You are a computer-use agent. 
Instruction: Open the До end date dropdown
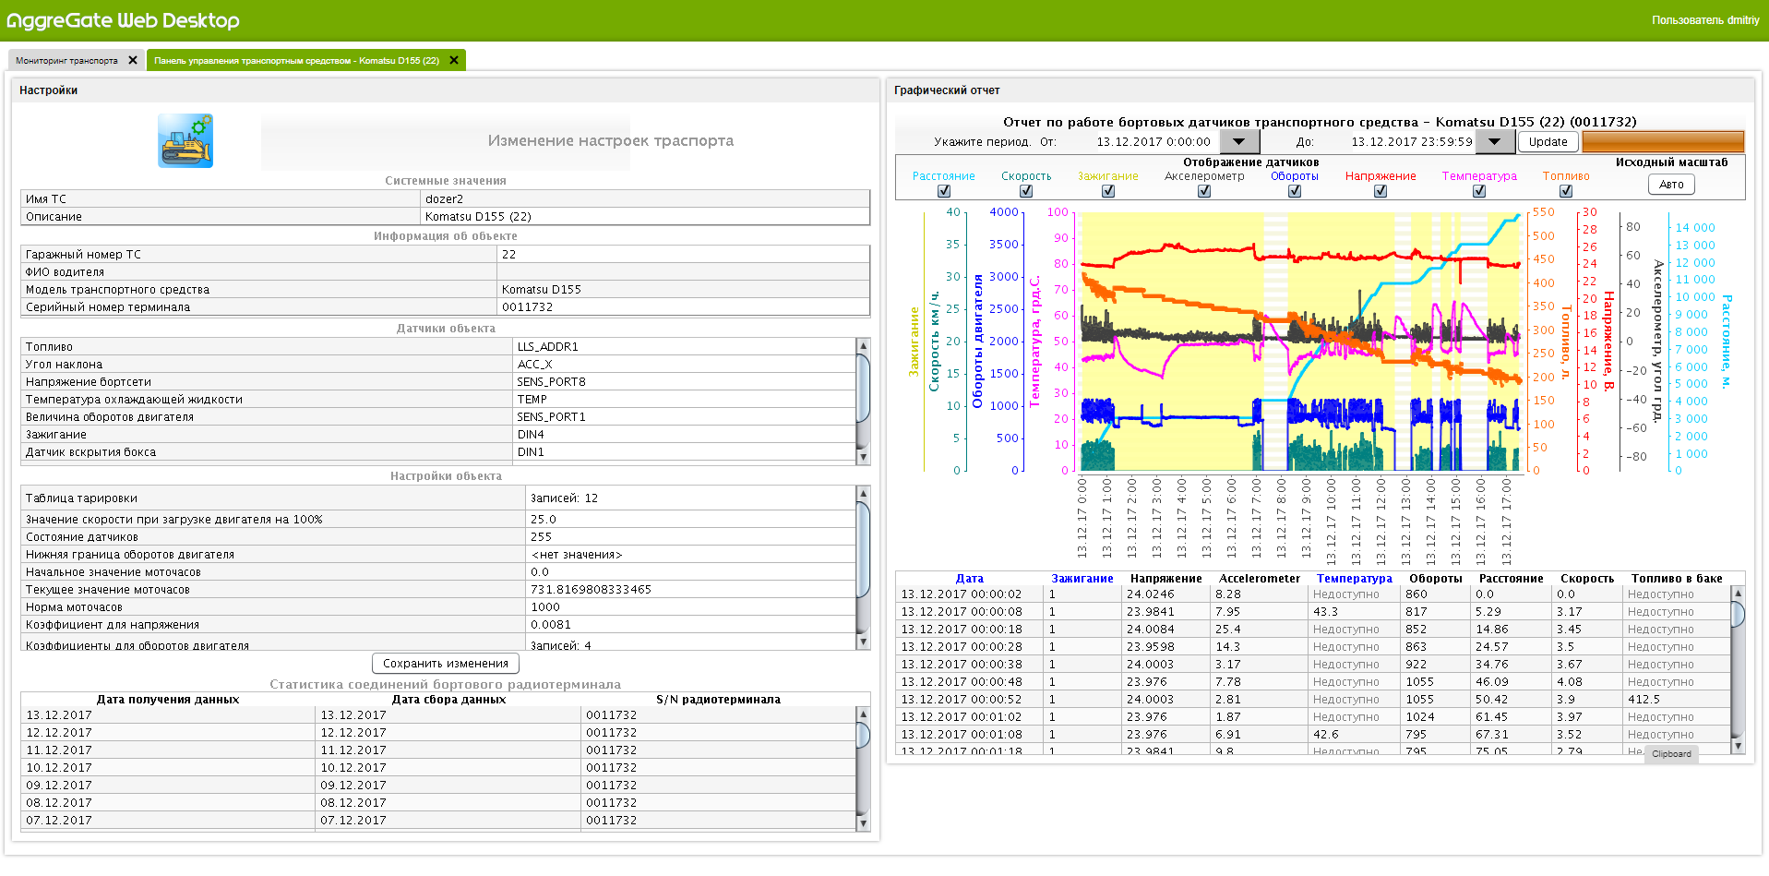pyautogui.click(x=1495, y=142)
